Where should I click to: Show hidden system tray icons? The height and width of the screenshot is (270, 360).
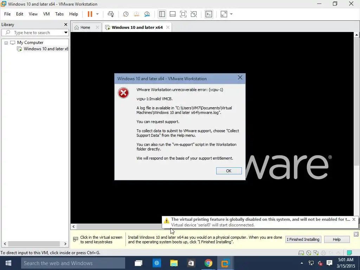point(302,263)
